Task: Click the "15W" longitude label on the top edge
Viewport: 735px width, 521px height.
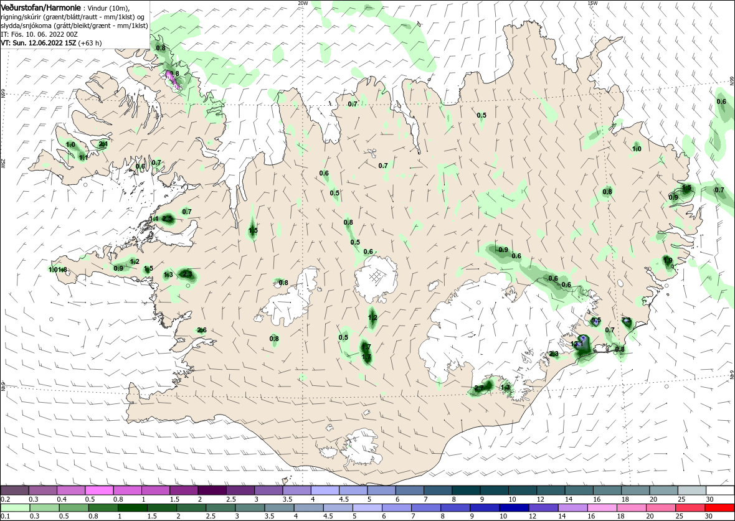Action: click(592, 3)
